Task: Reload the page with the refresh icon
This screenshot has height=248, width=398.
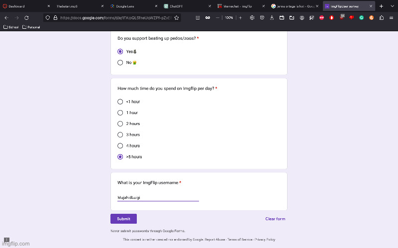Action: pos(27,17)
